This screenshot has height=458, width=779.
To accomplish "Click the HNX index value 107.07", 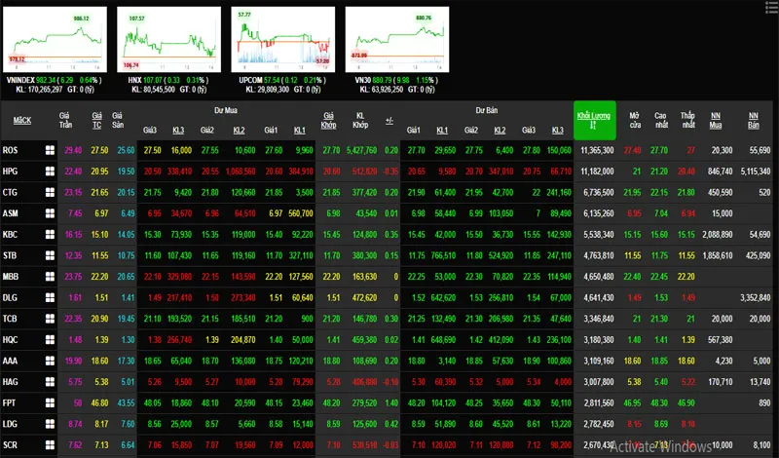I will pos(154,80).
